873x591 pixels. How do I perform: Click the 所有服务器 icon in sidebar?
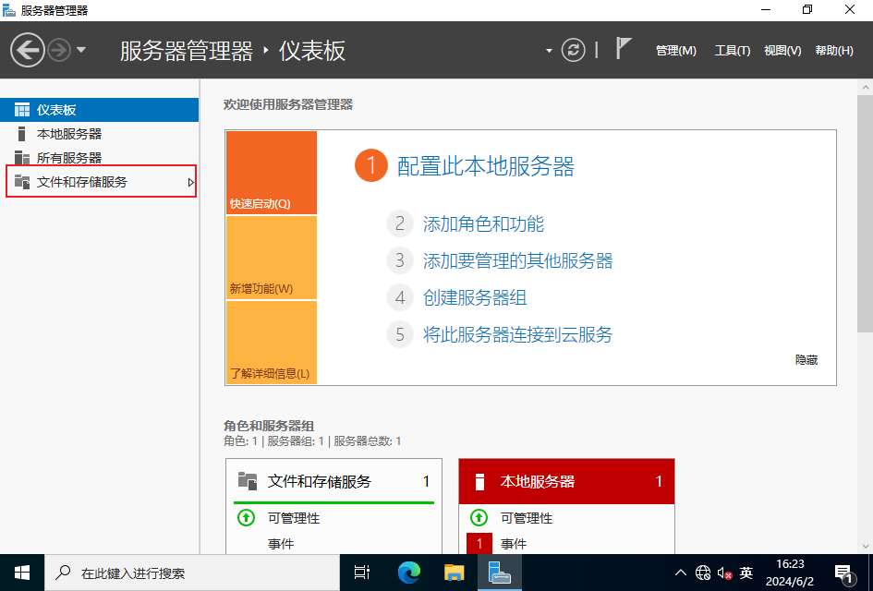pyautogui.click(x=22, y=158)
